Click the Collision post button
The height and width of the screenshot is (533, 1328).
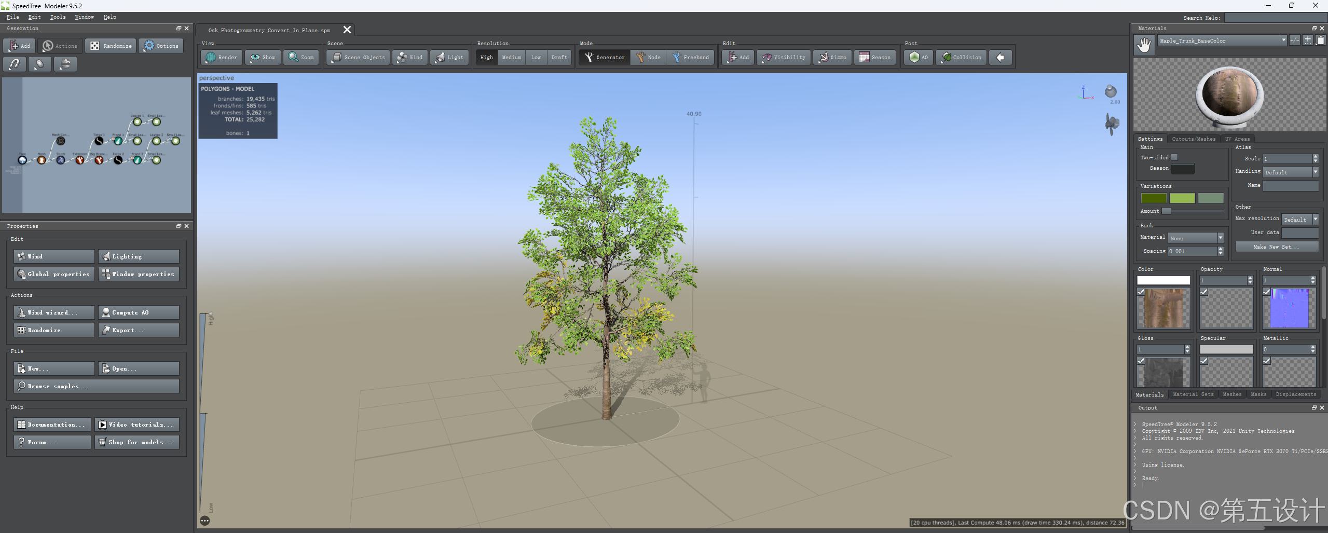tap(962, 57)
